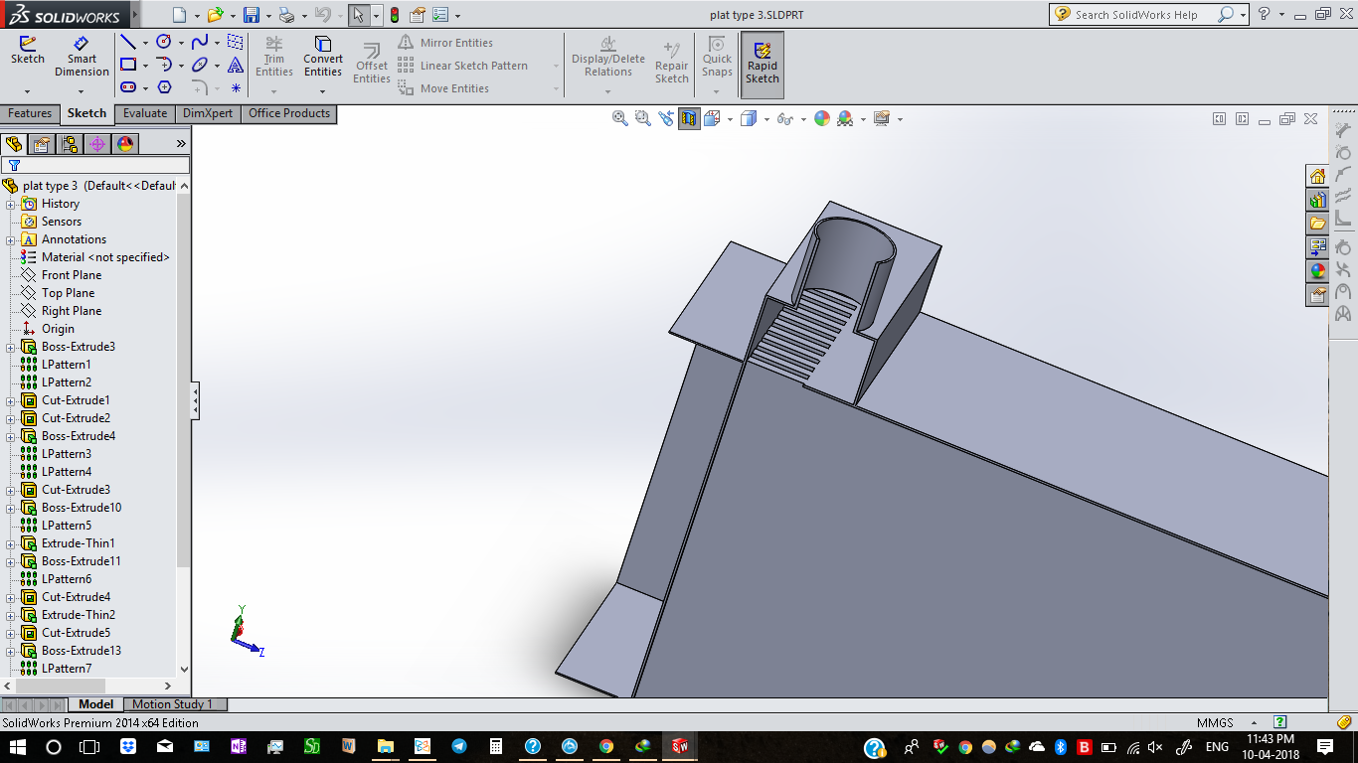Select the Ellipse sketch tool
Image resolution: width=1358 pixels, height=763 pixels.
point(200,65)
